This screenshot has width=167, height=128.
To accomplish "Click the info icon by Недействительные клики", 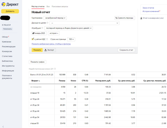I will tap(55, 69).
